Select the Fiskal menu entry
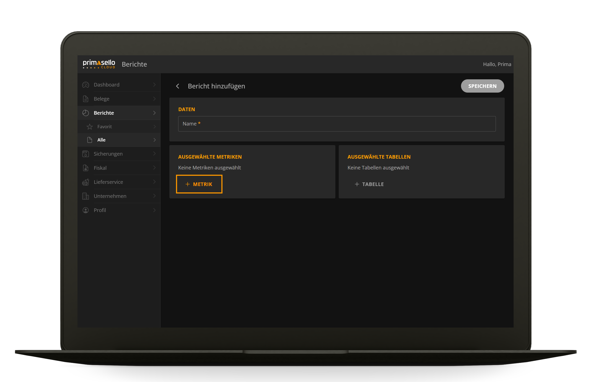 point(100,168)
